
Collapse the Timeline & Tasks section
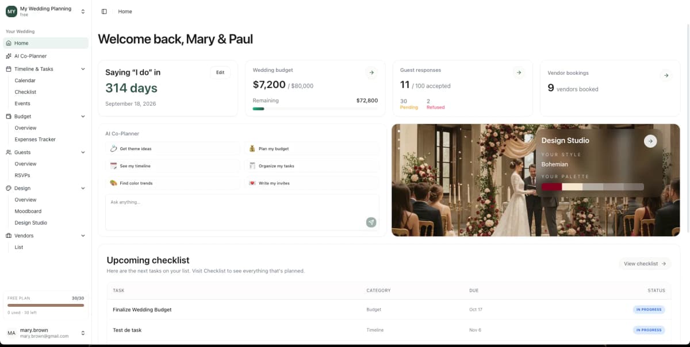click(82, 68)
